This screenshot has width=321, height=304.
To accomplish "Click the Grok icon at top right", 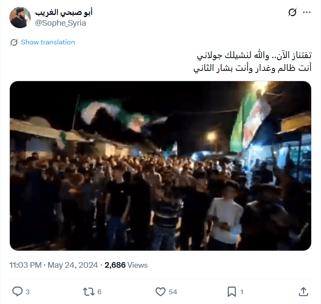I will pyautogui.click(x=292, y=12).
